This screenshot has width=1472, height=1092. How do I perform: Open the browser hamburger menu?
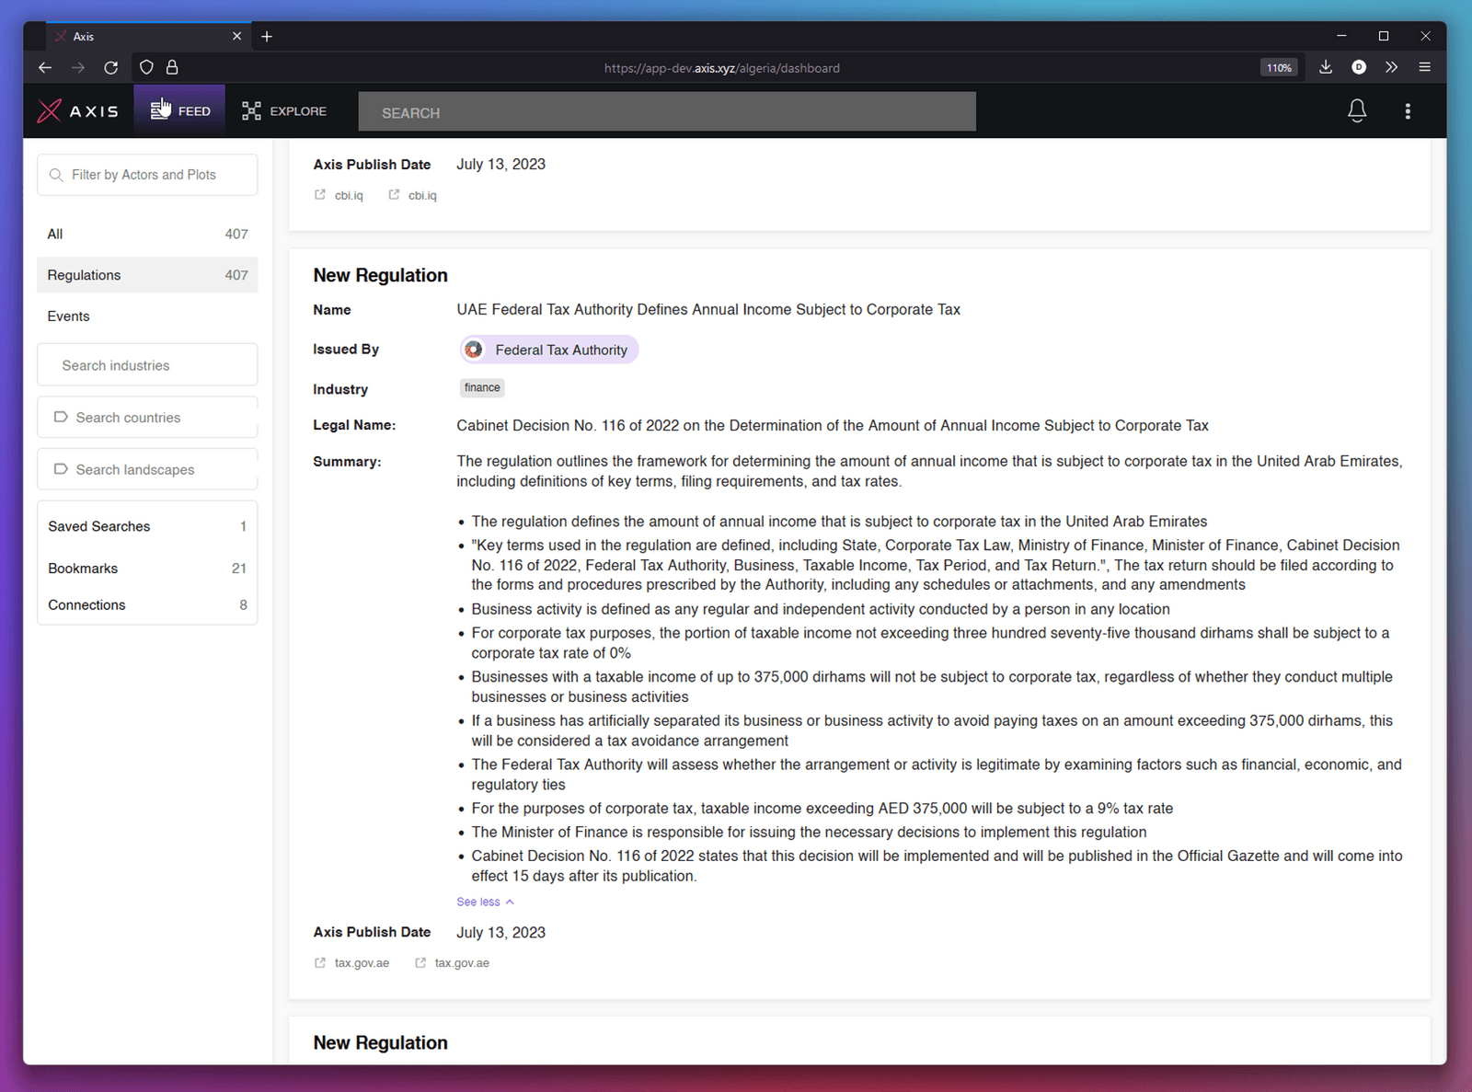(x=1426, y=67)
